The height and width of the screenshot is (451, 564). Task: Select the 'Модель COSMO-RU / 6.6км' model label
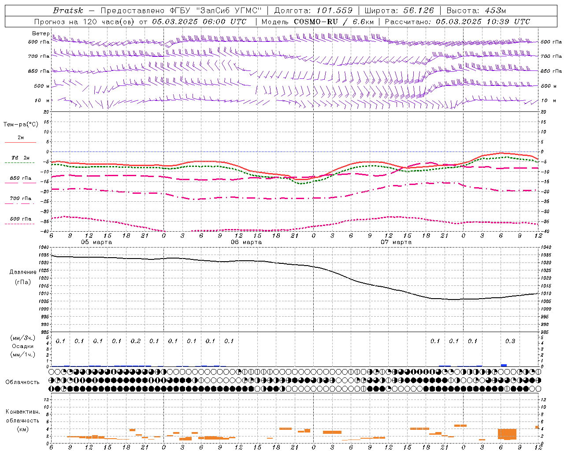point(317,22)
